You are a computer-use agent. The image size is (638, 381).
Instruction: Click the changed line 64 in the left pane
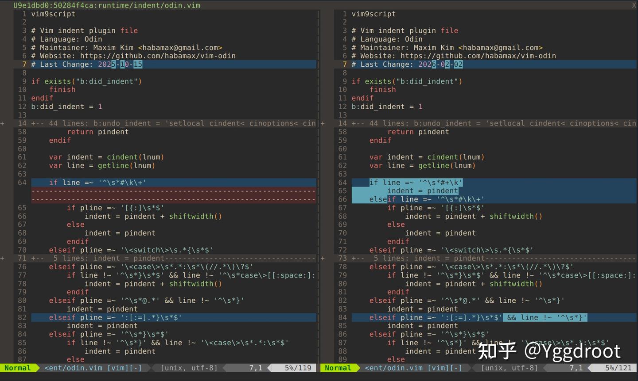pos(174,183)
